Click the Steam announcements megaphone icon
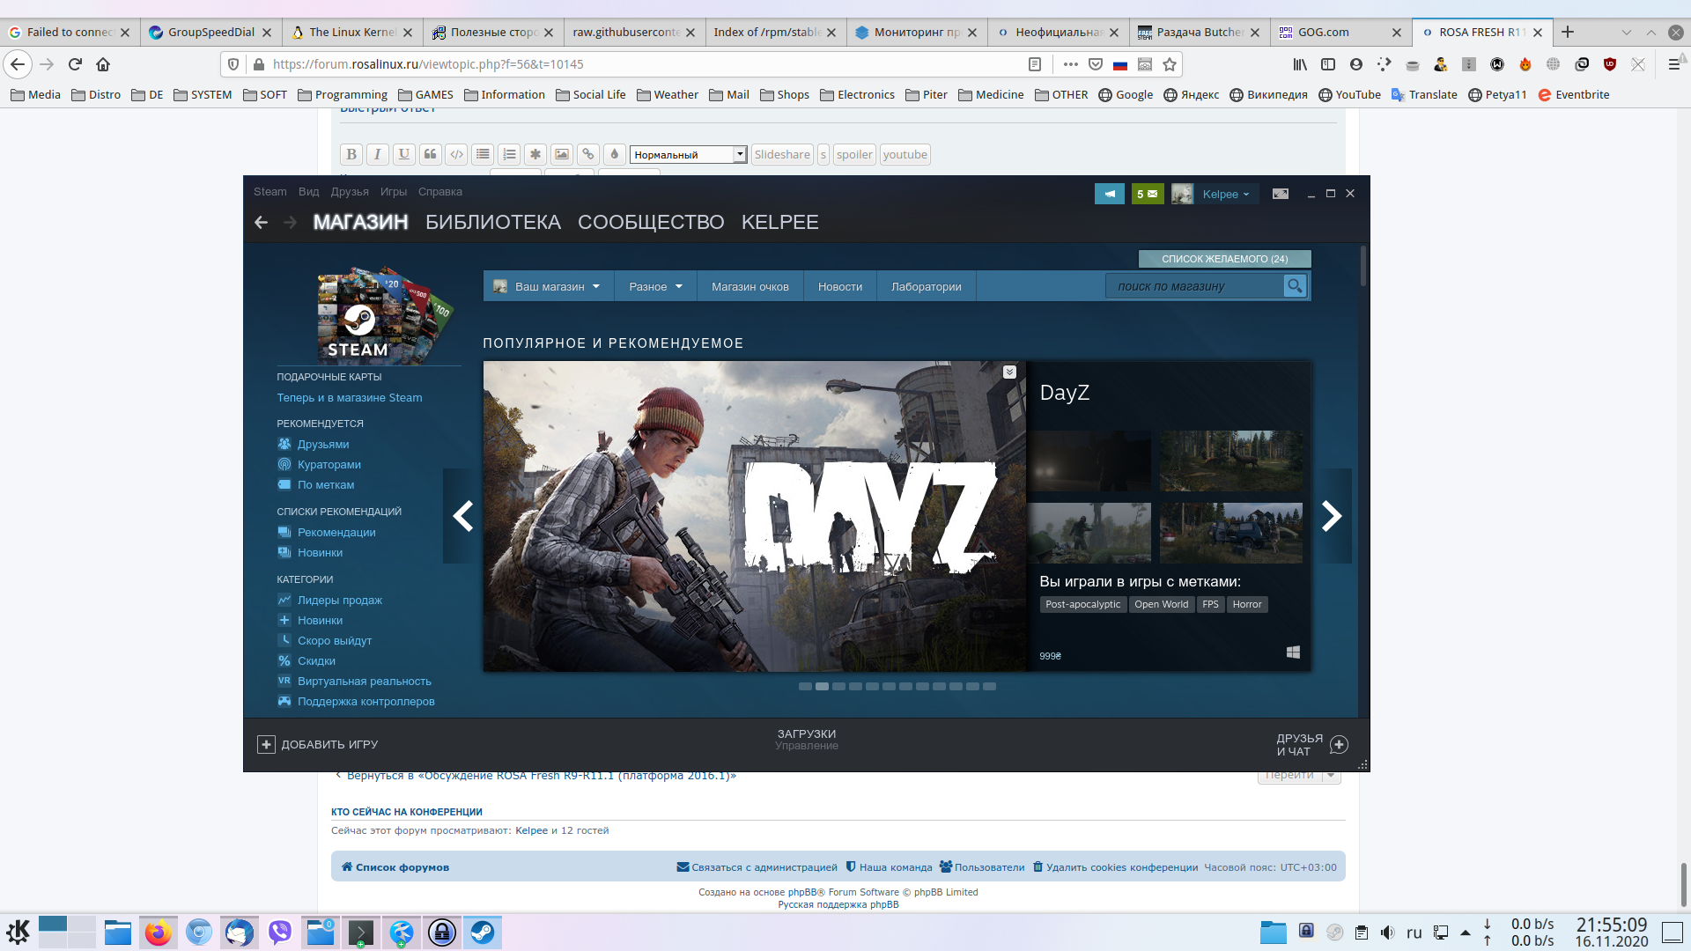1691x951 pixels. click(1109, 194)
